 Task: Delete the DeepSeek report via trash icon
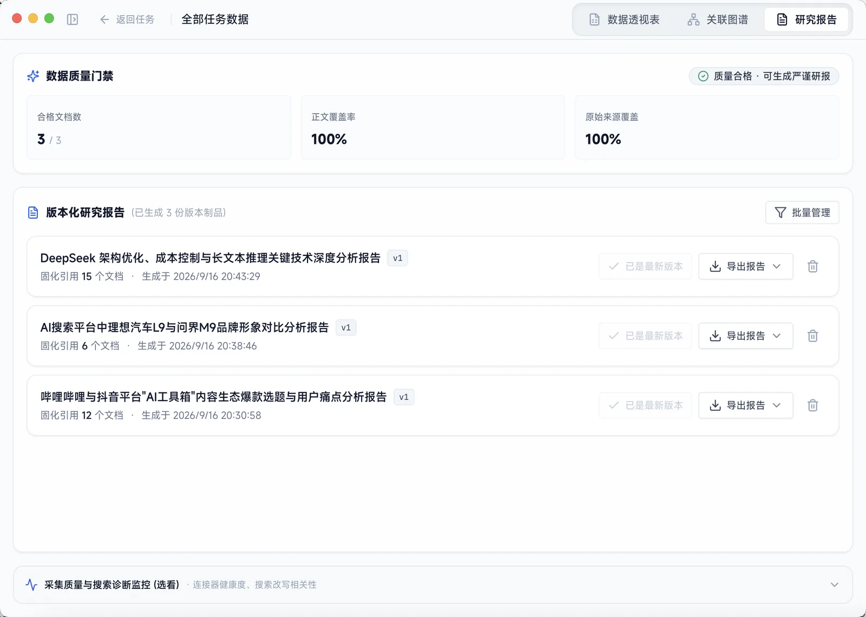pyautogui.click(x=813, y=266)
